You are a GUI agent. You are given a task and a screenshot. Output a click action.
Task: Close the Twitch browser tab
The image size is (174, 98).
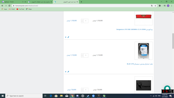(x=25, y=2)
